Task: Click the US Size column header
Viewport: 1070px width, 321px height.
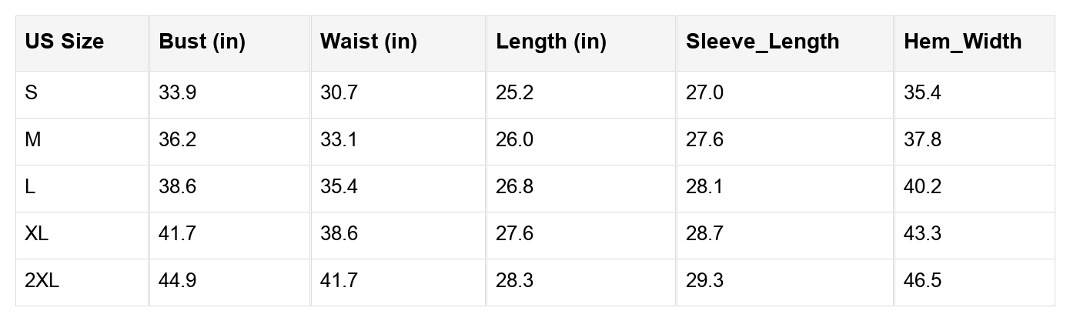Action: [x=65, y=42]
